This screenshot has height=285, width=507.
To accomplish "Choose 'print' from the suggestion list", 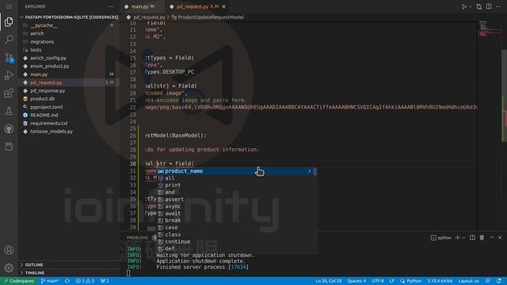I will click(173, 185).
